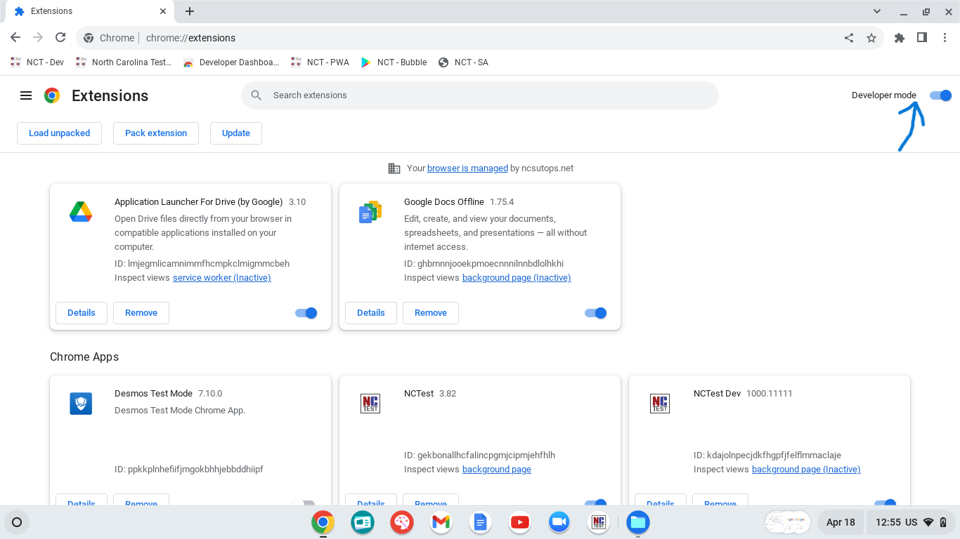Launch the paint palette app from shelf
The height and width of the screenshot is (539, 960).
click(402, 522)
